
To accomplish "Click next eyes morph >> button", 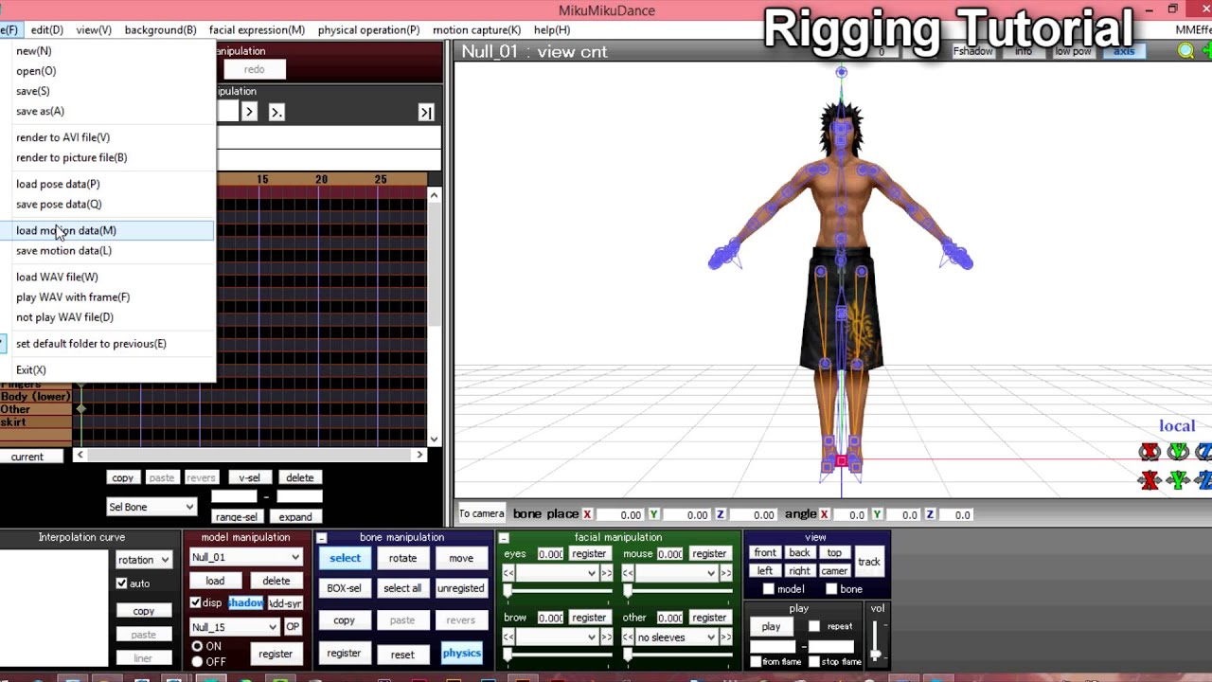I will [606, 573].
